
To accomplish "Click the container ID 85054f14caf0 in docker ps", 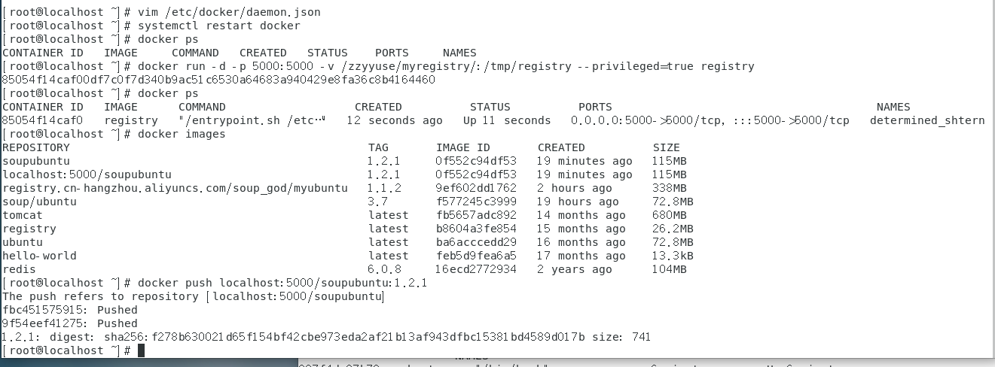I will pyautogui.click(x=43, y=120).
